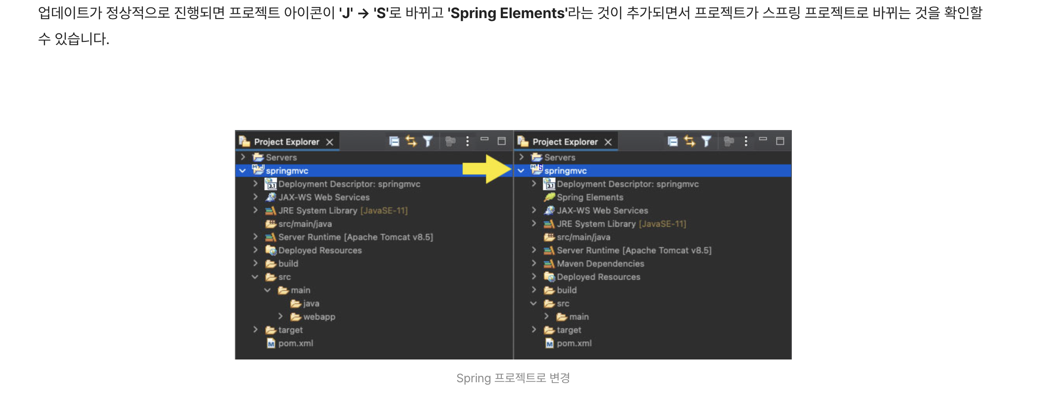
Task: Click webapp folder icon in left panel
Action: 296,317
